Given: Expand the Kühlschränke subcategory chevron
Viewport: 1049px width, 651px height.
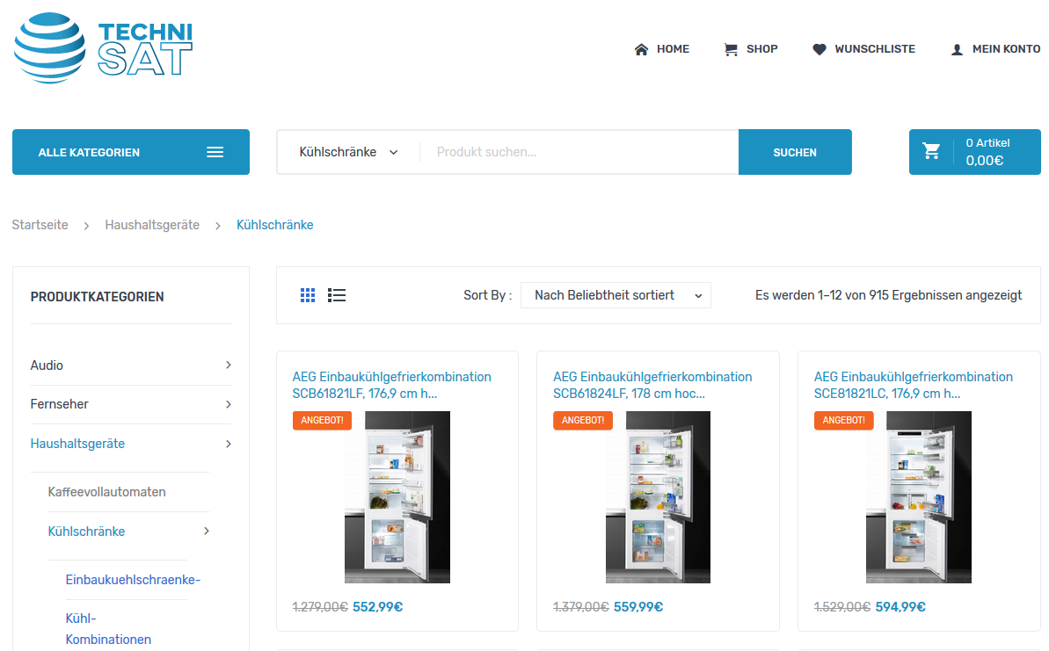Looking at the screenshot, I should tap(206, 532).
